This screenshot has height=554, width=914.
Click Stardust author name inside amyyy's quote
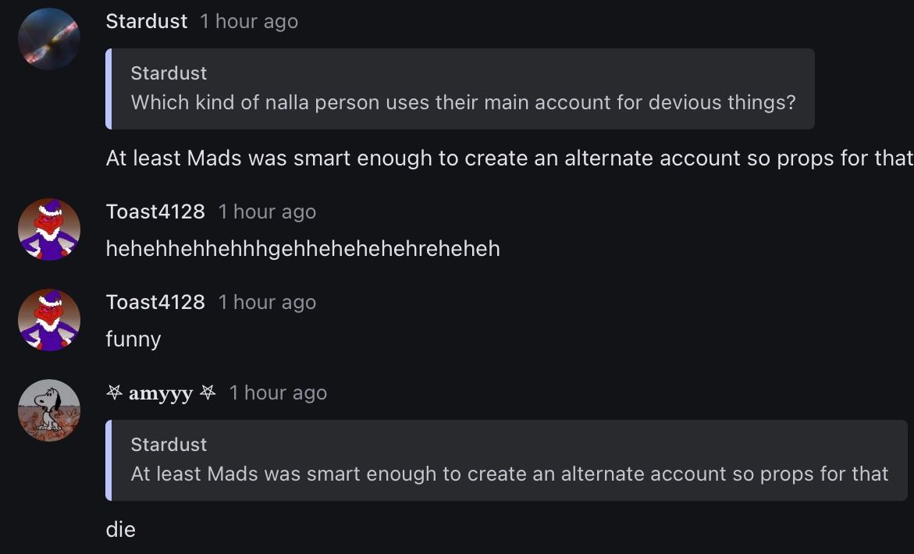click(x=169, y=445)
